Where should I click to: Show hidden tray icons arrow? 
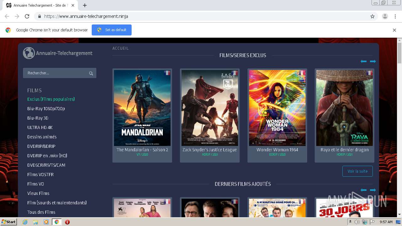350,222
